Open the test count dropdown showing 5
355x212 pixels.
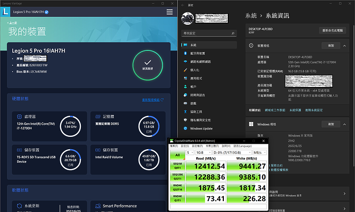[190, 153]
